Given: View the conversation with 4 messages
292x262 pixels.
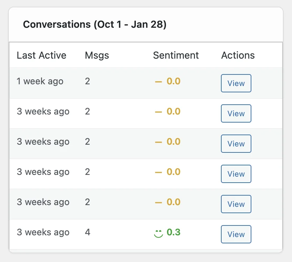Looking at the screenshot, I should click(x=236, y=234).
